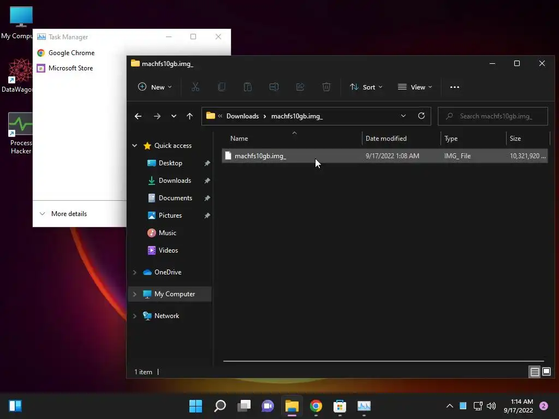Expand the OneDrive tree node
Viewport: 559px width, 419px height.
134,272
